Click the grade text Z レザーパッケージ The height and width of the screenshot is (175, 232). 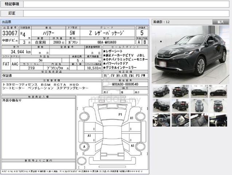(106, 33)
